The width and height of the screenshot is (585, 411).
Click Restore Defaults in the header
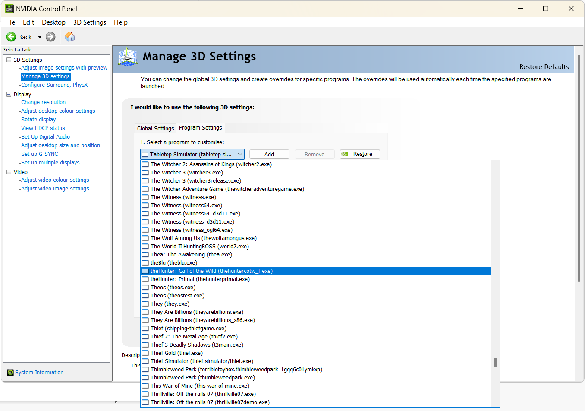point(544,67)
